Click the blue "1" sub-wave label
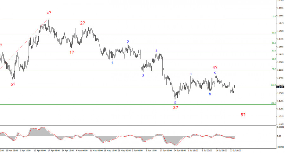The image size is (285, 153). (x=112, y=63)
